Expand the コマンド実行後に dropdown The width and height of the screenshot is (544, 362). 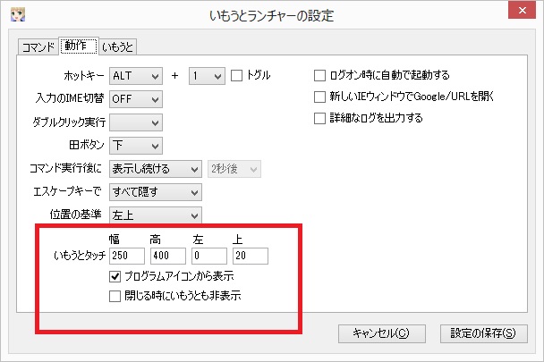(x=156, y=169)
